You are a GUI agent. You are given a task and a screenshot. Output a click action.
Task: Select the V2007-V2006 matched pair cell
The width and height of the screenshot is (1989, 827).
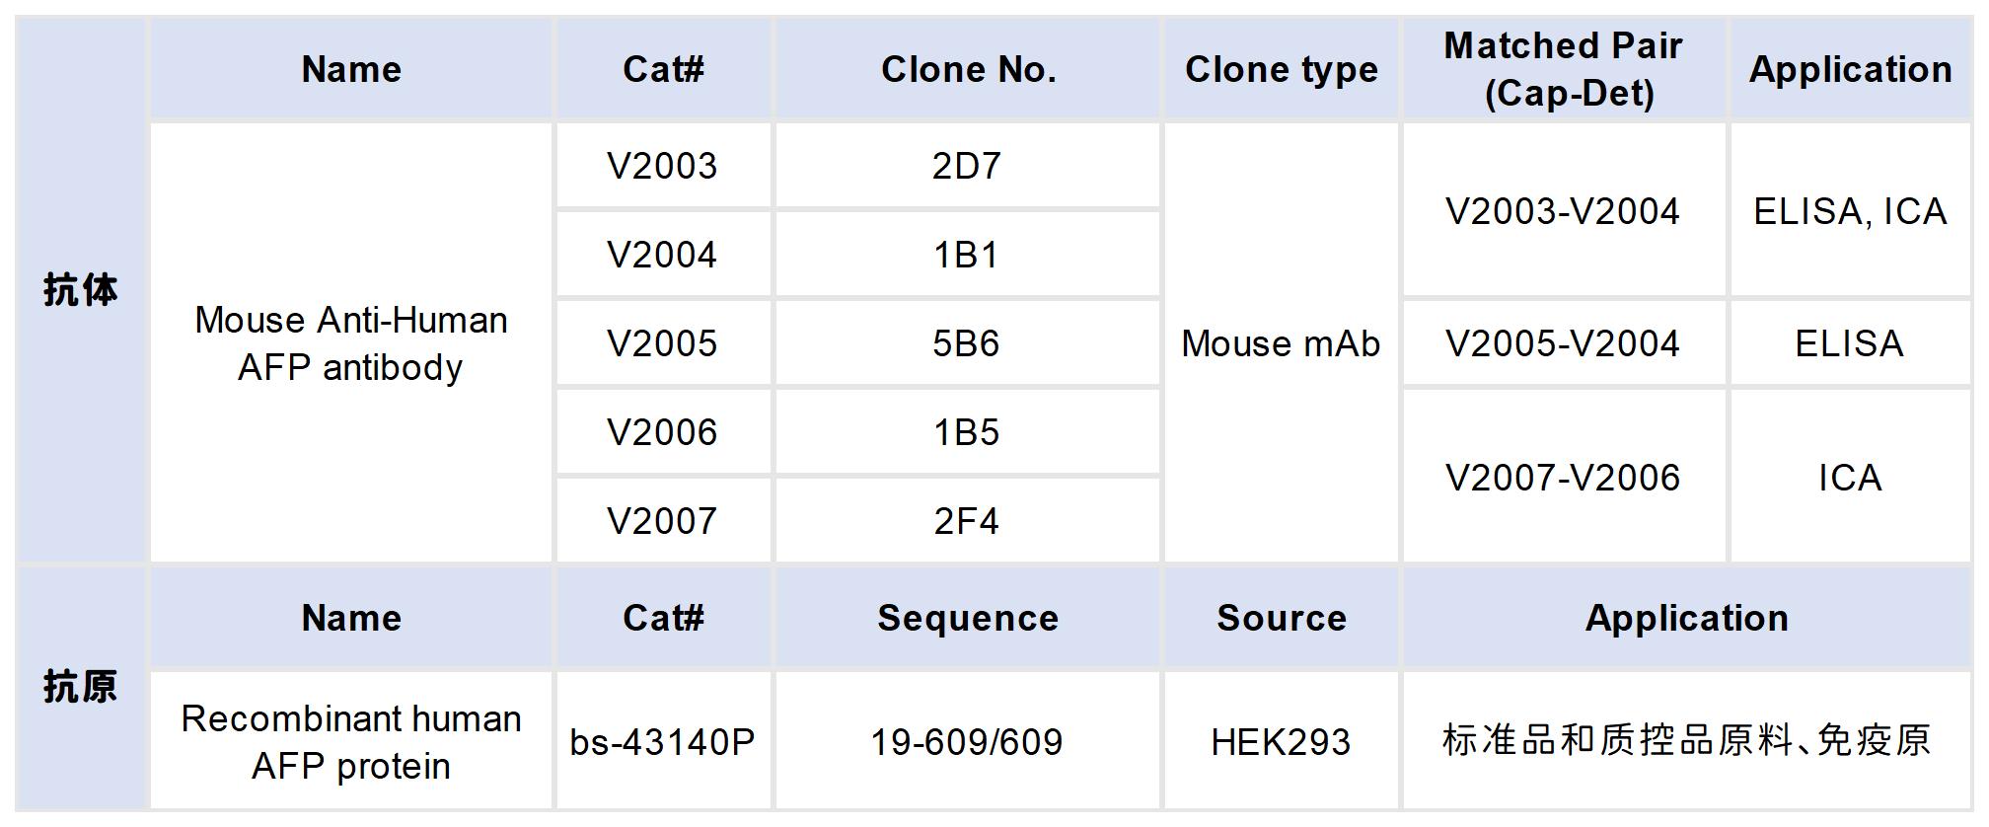point(1563,478)
